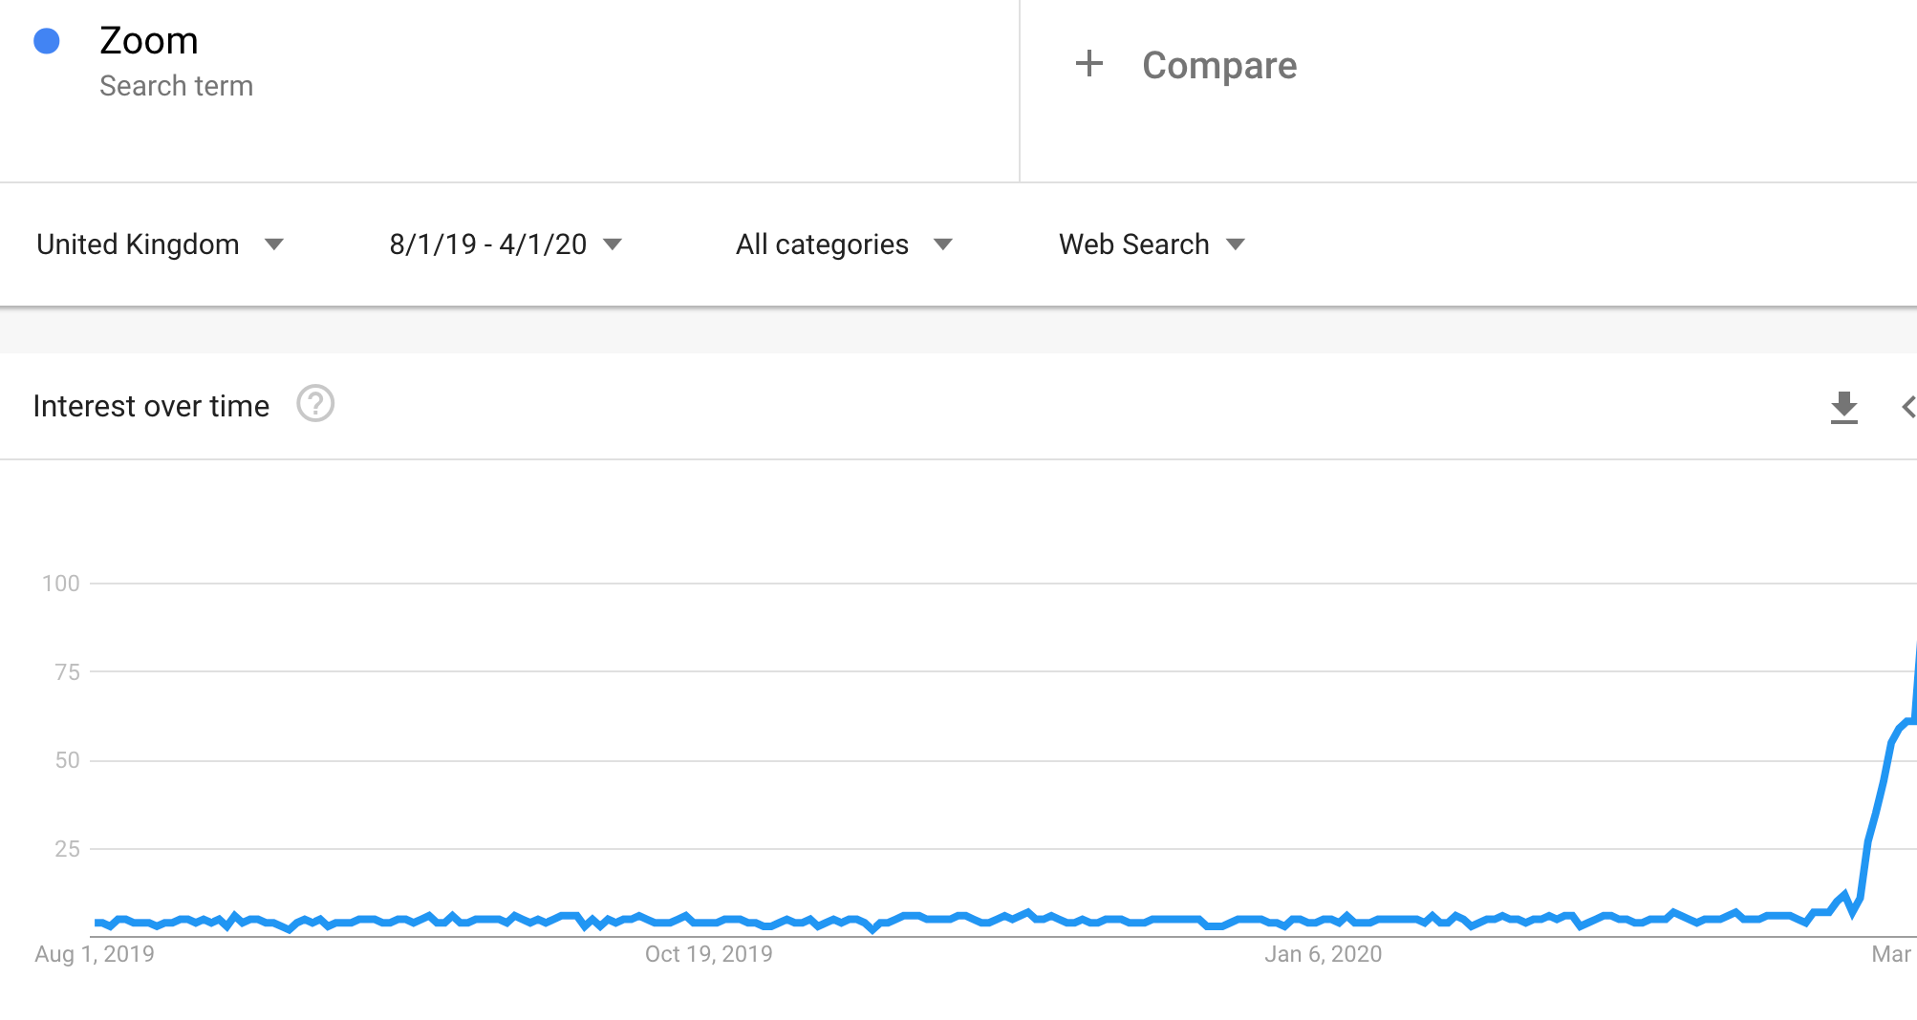This screenshot has height=1020, width=1917.
Task: Click the 'Search term' subtitle under Zoom
Action: 176,86
